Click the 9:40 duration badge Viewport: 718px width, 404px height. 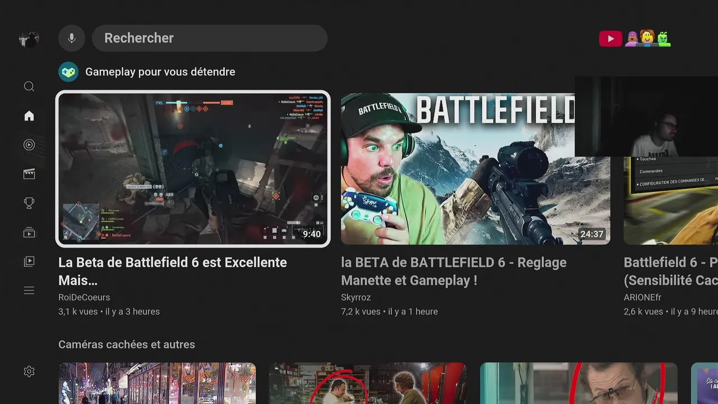click(x=312, y=234)
